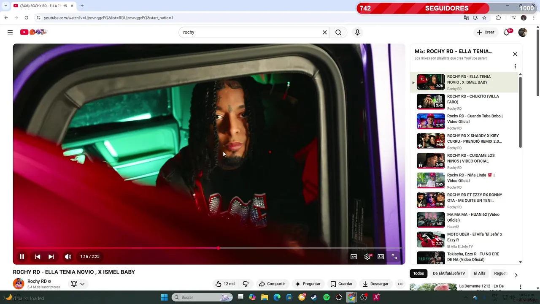Image resolution: width=540 pixels, height=304 pixels.
Task: Open the YouTube hamburger guide menu
Action: (10, 32)
